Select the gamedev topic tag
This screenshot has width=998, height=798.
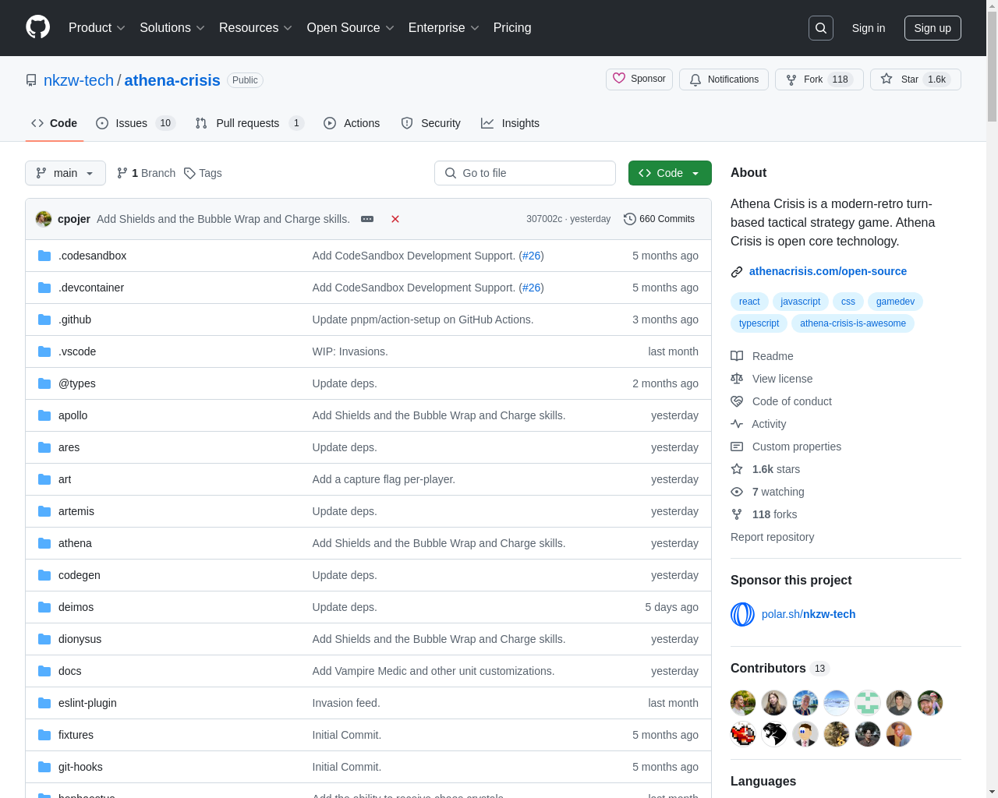click(x=895, y=302)
